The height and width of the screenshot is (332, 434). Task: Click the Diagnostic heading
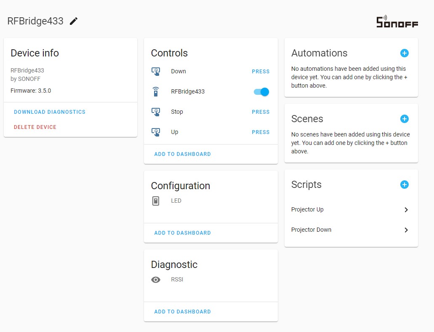click(174, 265)
